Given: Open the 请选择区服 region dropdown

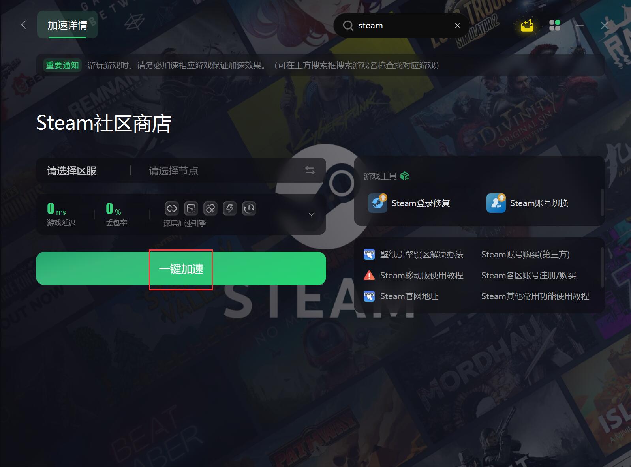Looking at the screenshot, I should 72,171.
